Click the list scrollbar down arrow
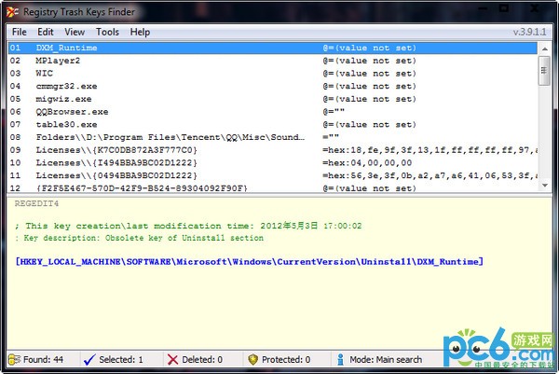The width and height of the screenshot is (559, 374). [544, 186]
